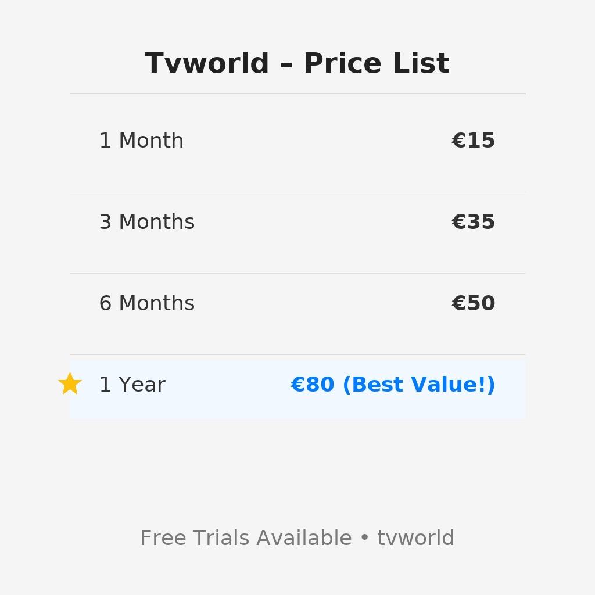Screen dimensions: 595x595
Task: Select the 1 Month plan label
Action: pos(141,141)
